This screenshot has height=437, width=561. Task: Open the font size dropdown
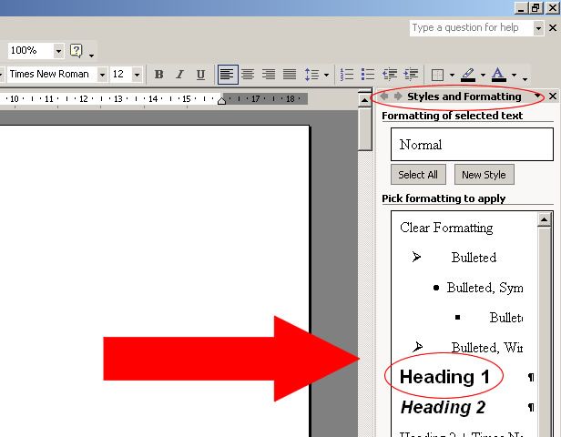click(137, 75)
